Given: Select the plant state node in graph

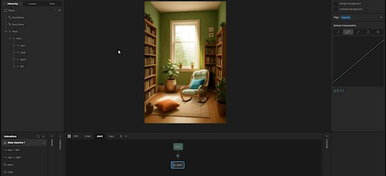Looking at the screenshot, I should [178, 165].
